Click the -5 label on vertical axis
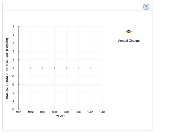The width and height of the screenshot is (169, 133). [x=13, y=109]
